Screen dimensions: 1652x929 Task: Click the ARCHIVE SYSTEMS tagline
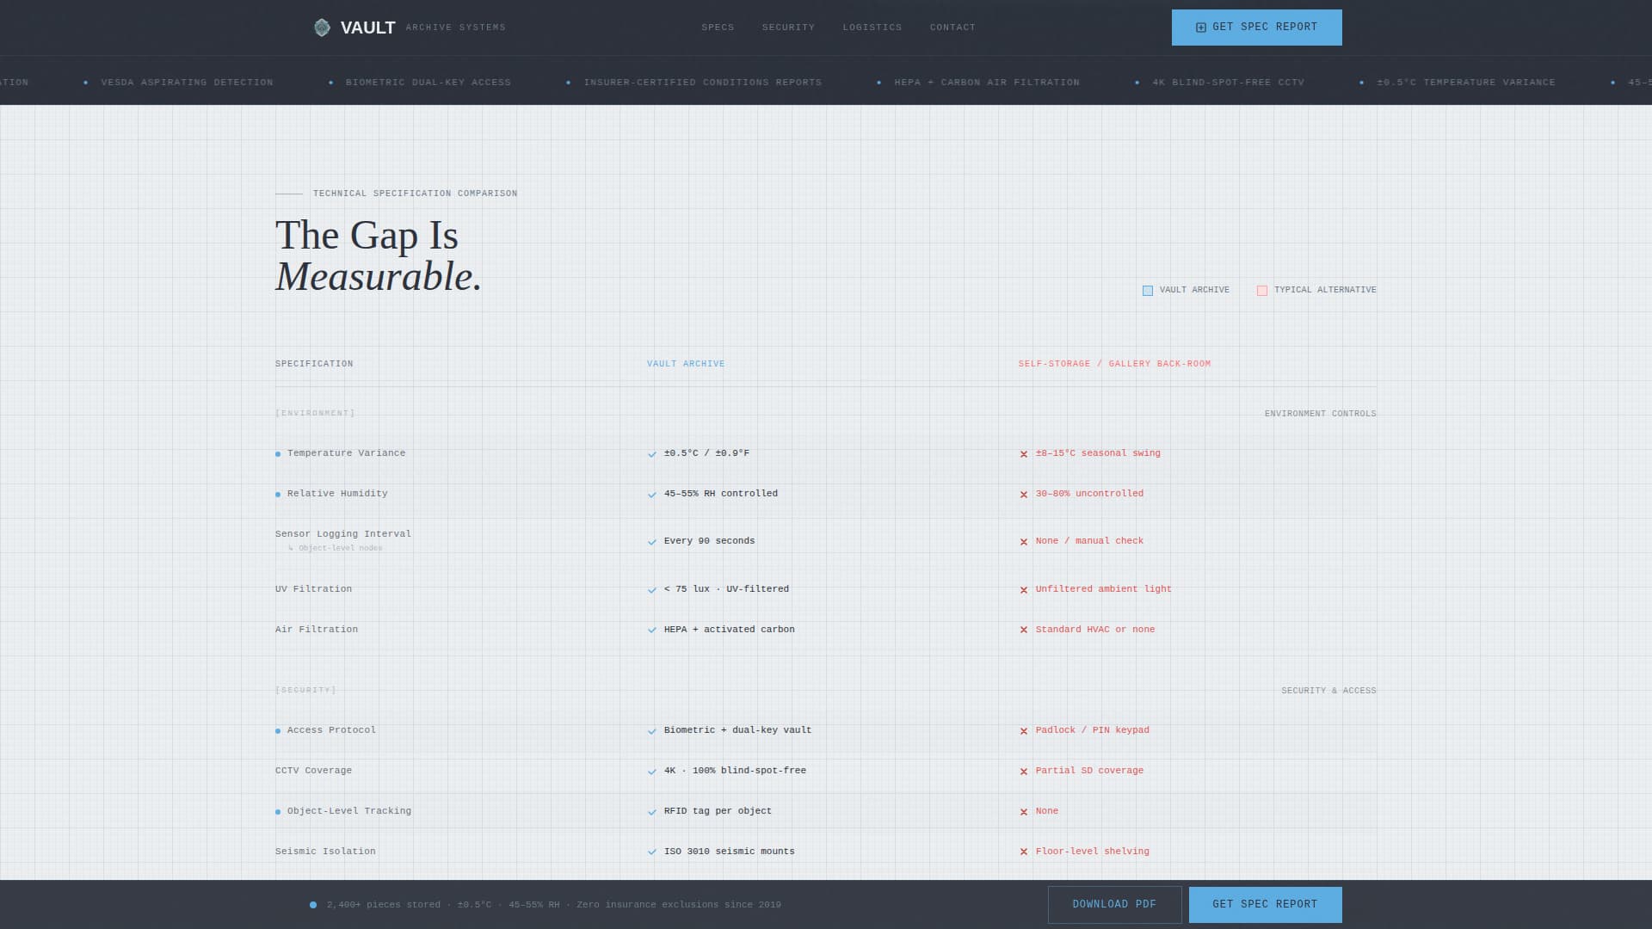coord(455,28)
